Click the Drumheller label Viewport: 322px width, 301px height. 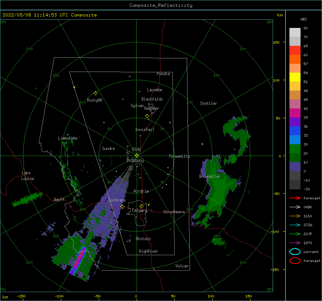click(210, 176)
